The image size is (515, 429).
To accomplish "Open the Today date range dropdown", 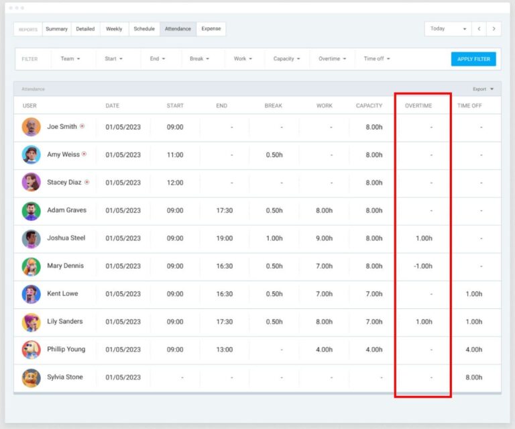I will pos(447,29).
